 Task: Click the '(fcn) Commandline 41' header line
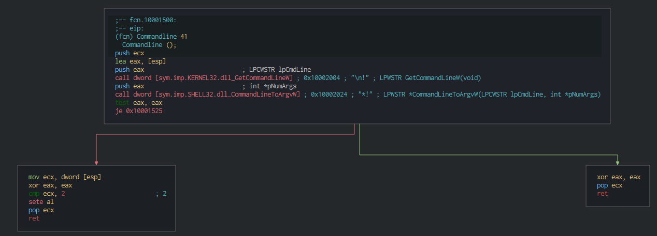(x=151, y=36)
